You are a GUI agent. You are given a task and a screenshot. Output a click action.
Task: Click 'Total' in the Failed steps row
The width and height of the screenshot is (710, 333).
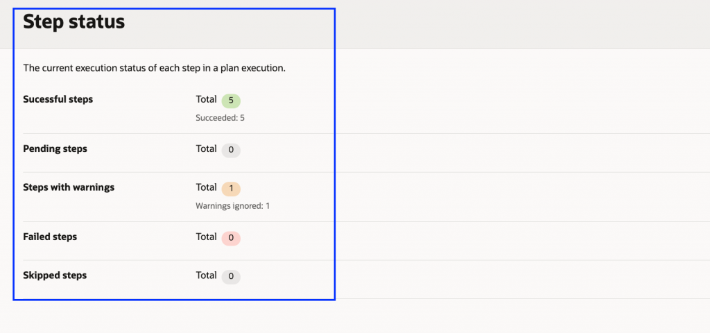pyautogui.click(x=206, y=237)
